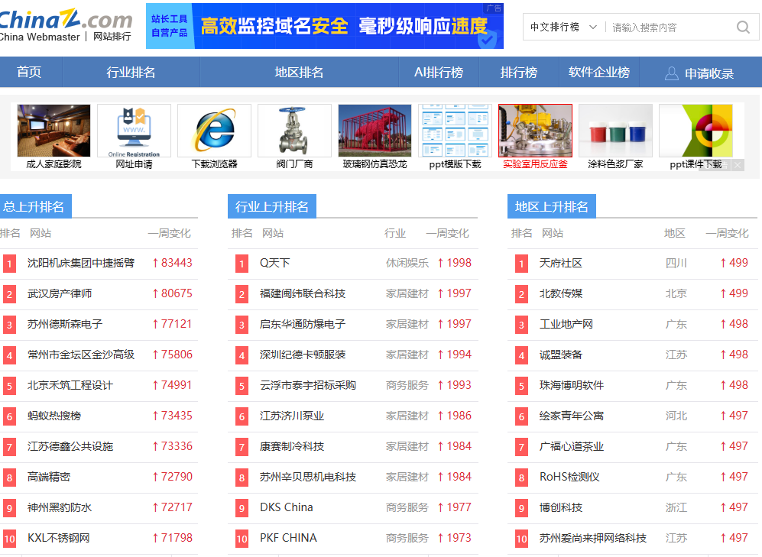Open 启东华通防爆电子 link
Image resolution: width=762 pixels, height=557 pixels.
tap(302, 324)
